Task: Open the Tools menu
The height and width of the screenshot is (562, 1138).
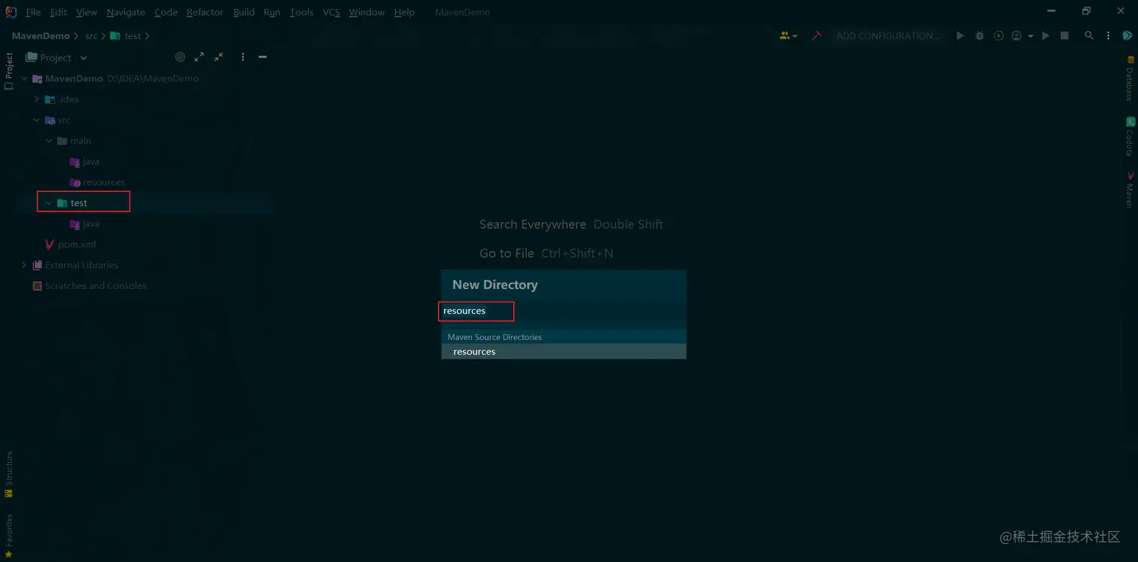Action: coord(301,12)
